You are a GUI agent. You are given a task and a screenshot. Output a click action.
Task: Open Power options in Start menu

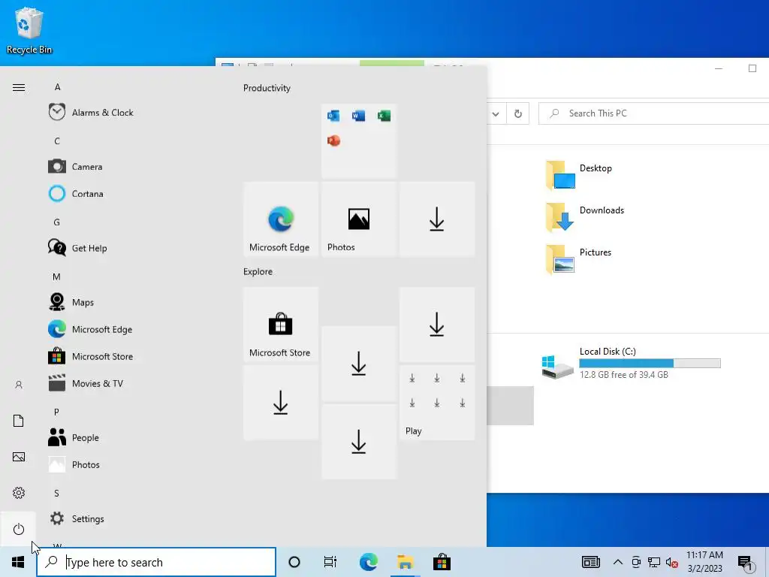(x=19, y=529)
